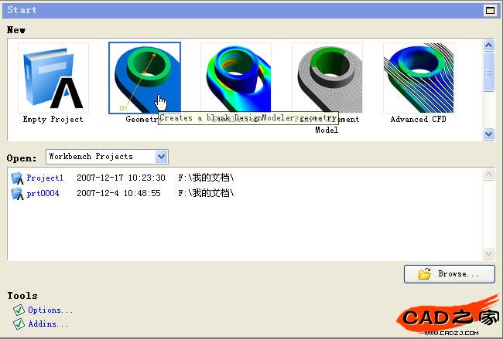Click the recent projects scroll-down arrow

coord(488,254)
